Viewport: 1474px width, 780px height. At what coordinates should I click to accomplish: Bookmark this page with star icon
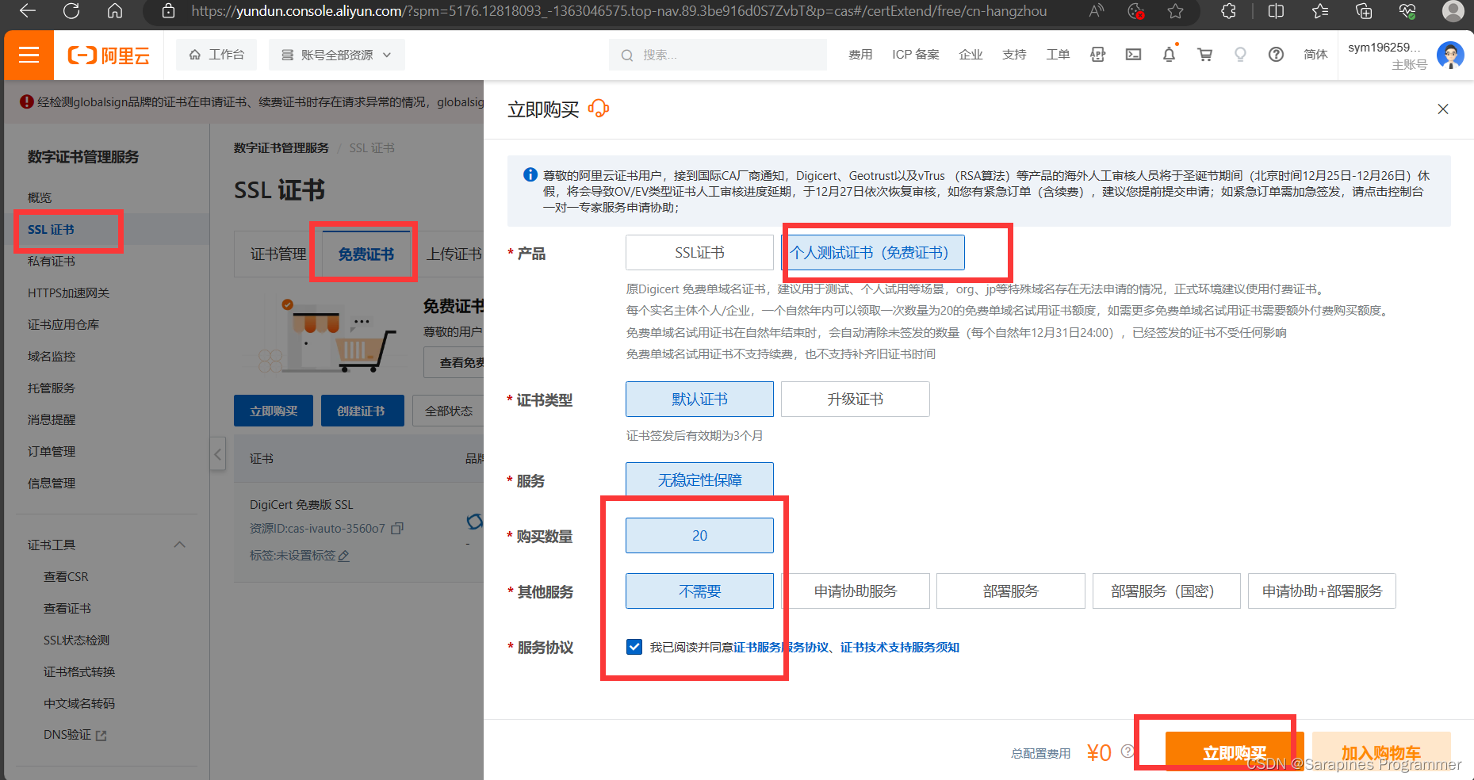(x=1175, y=11)
